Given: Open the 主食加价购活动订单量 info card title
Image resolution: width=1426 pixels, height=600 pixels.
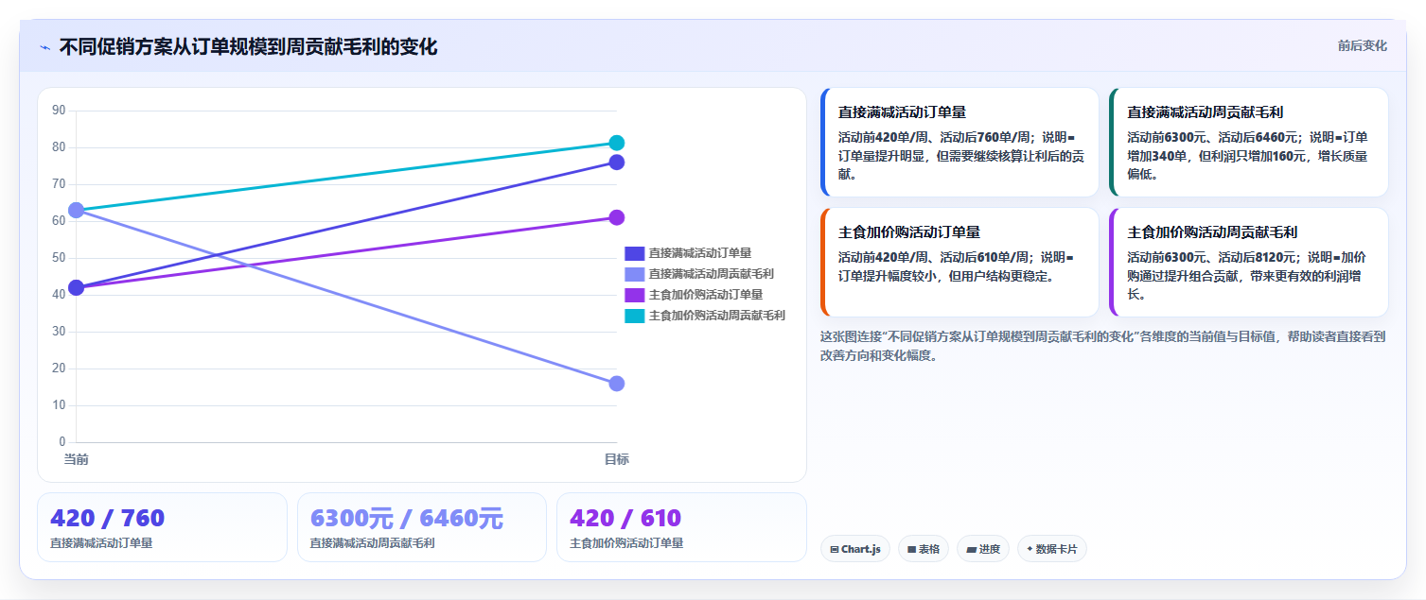Looking at the screenshot, I should 909,232.
